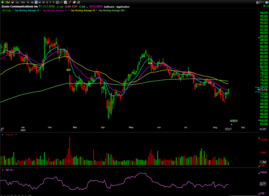Select the D daily timeframe
269x196 pixels.
(x=36, y=2)
